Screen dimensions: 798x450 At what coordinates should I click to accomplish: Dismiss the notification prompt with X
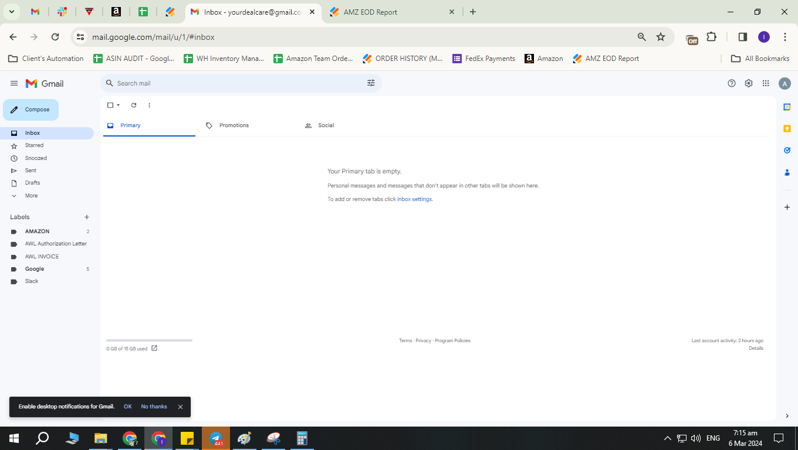coord(180,407)
